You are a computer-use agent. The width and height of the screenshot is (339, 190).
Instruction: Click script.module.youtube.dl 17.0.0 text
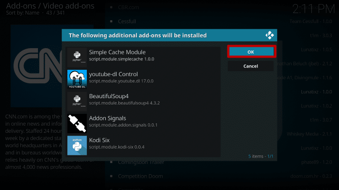121,81
